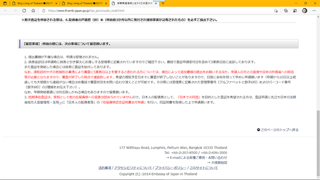This screenshot has width=320, height=180.
Task: Close the first Blog Living of Thailand tab
Action: (56, 3)
